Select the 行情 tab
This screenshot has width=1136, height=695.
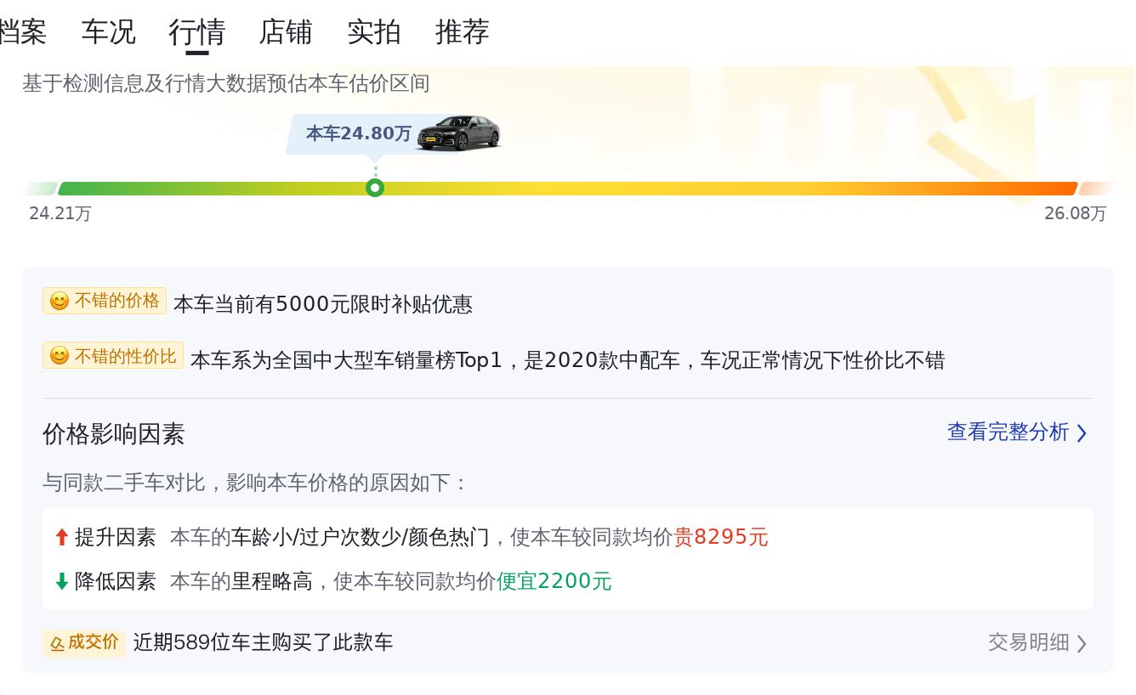pyautogui.click(x=197, y=32)
